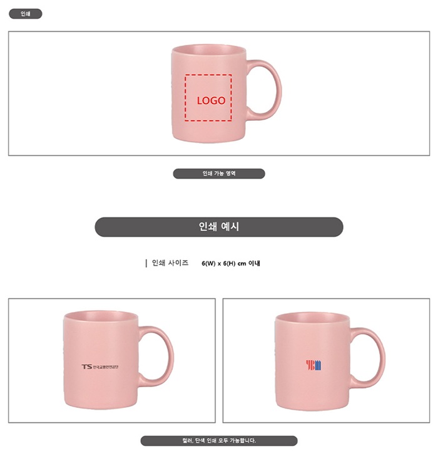438x473 pixels.
Task: Click the 인쇄 사이즈 label text
Action: pyautogui.click(x=170, y=263)
